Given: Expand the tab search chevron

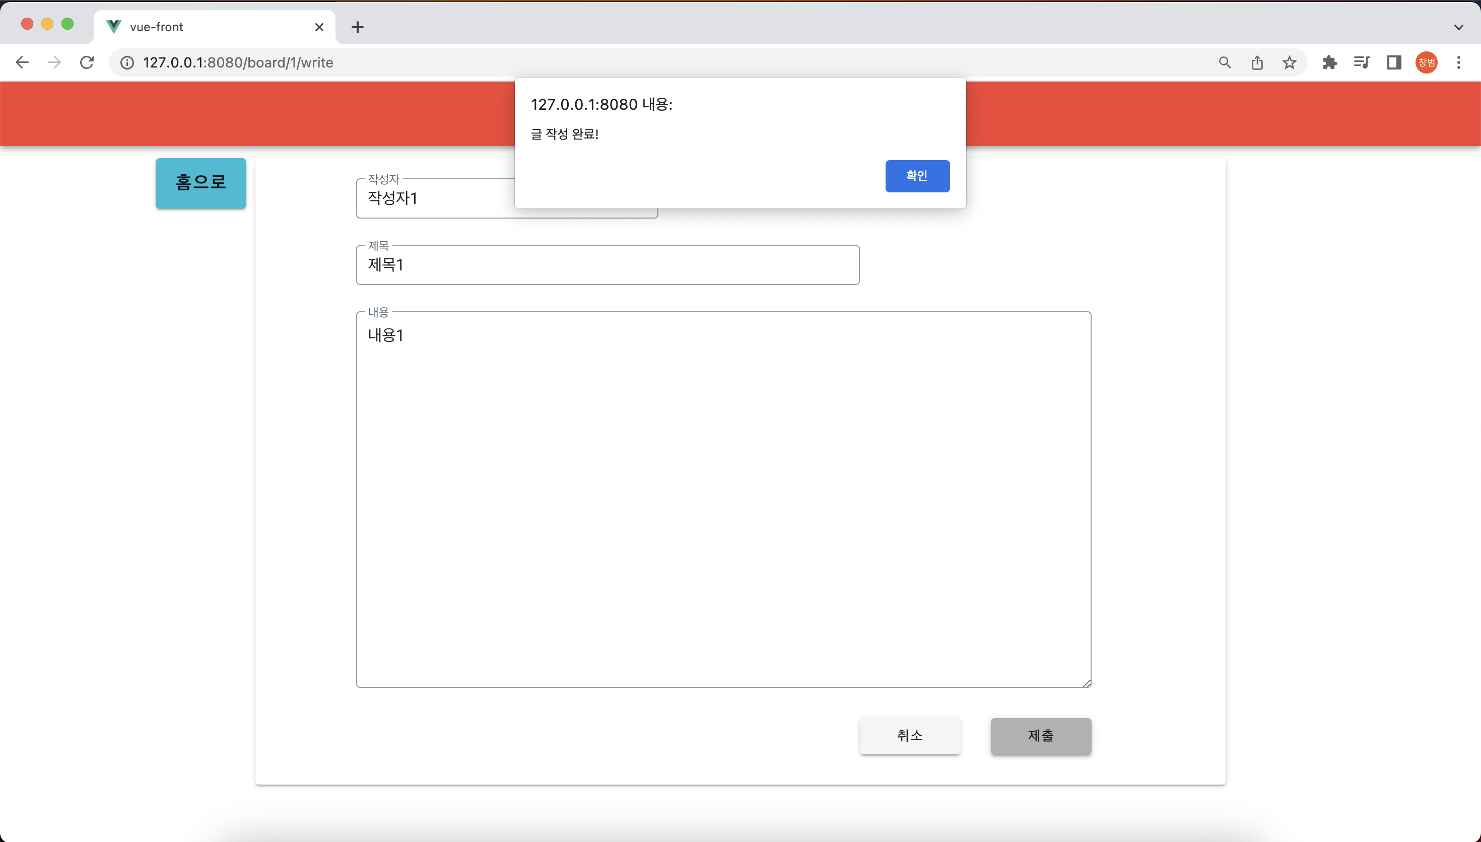Looking at the screenshot, I should pos(1458,27).
